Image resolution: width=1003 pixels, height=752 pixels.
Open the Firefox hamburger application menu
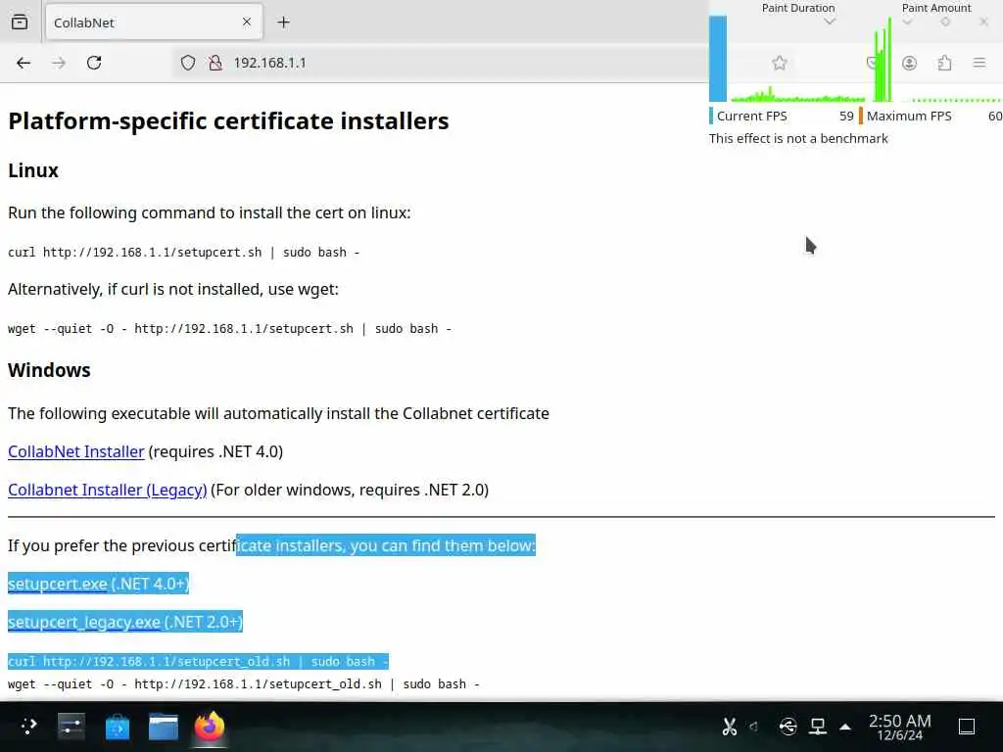pos(979,63)
